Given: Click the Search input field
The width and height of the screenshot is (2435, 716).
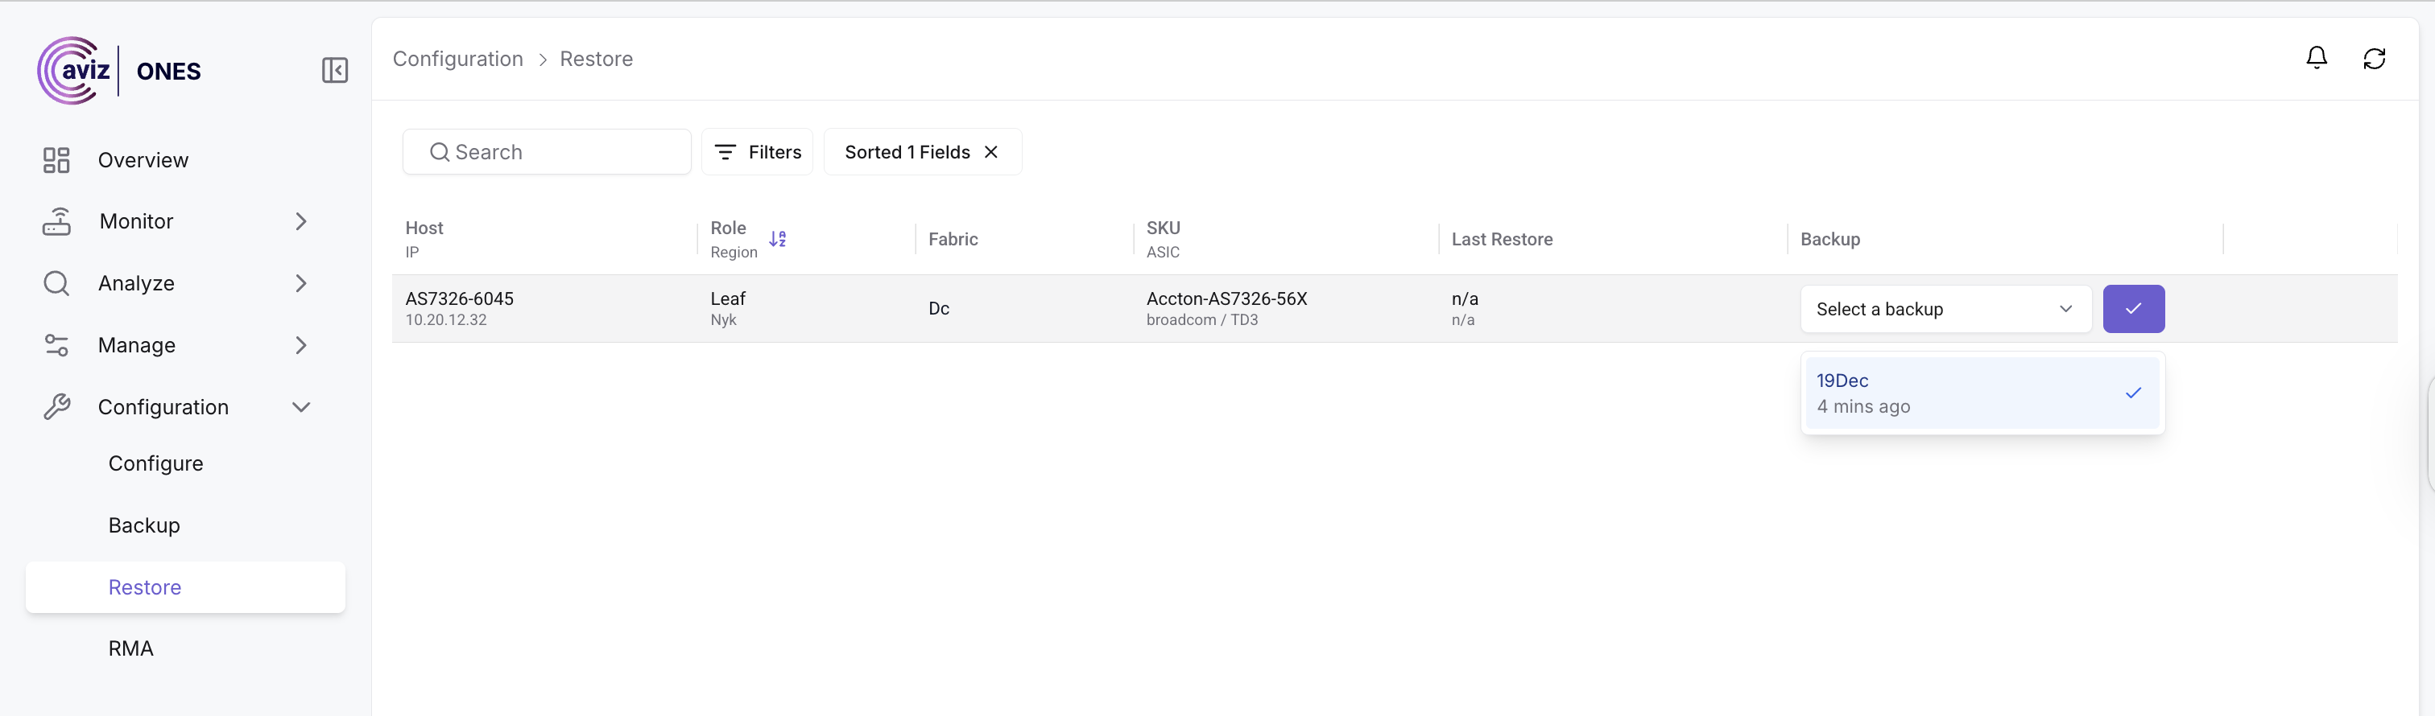Looking at the screenshot, I should pos(547,152).
